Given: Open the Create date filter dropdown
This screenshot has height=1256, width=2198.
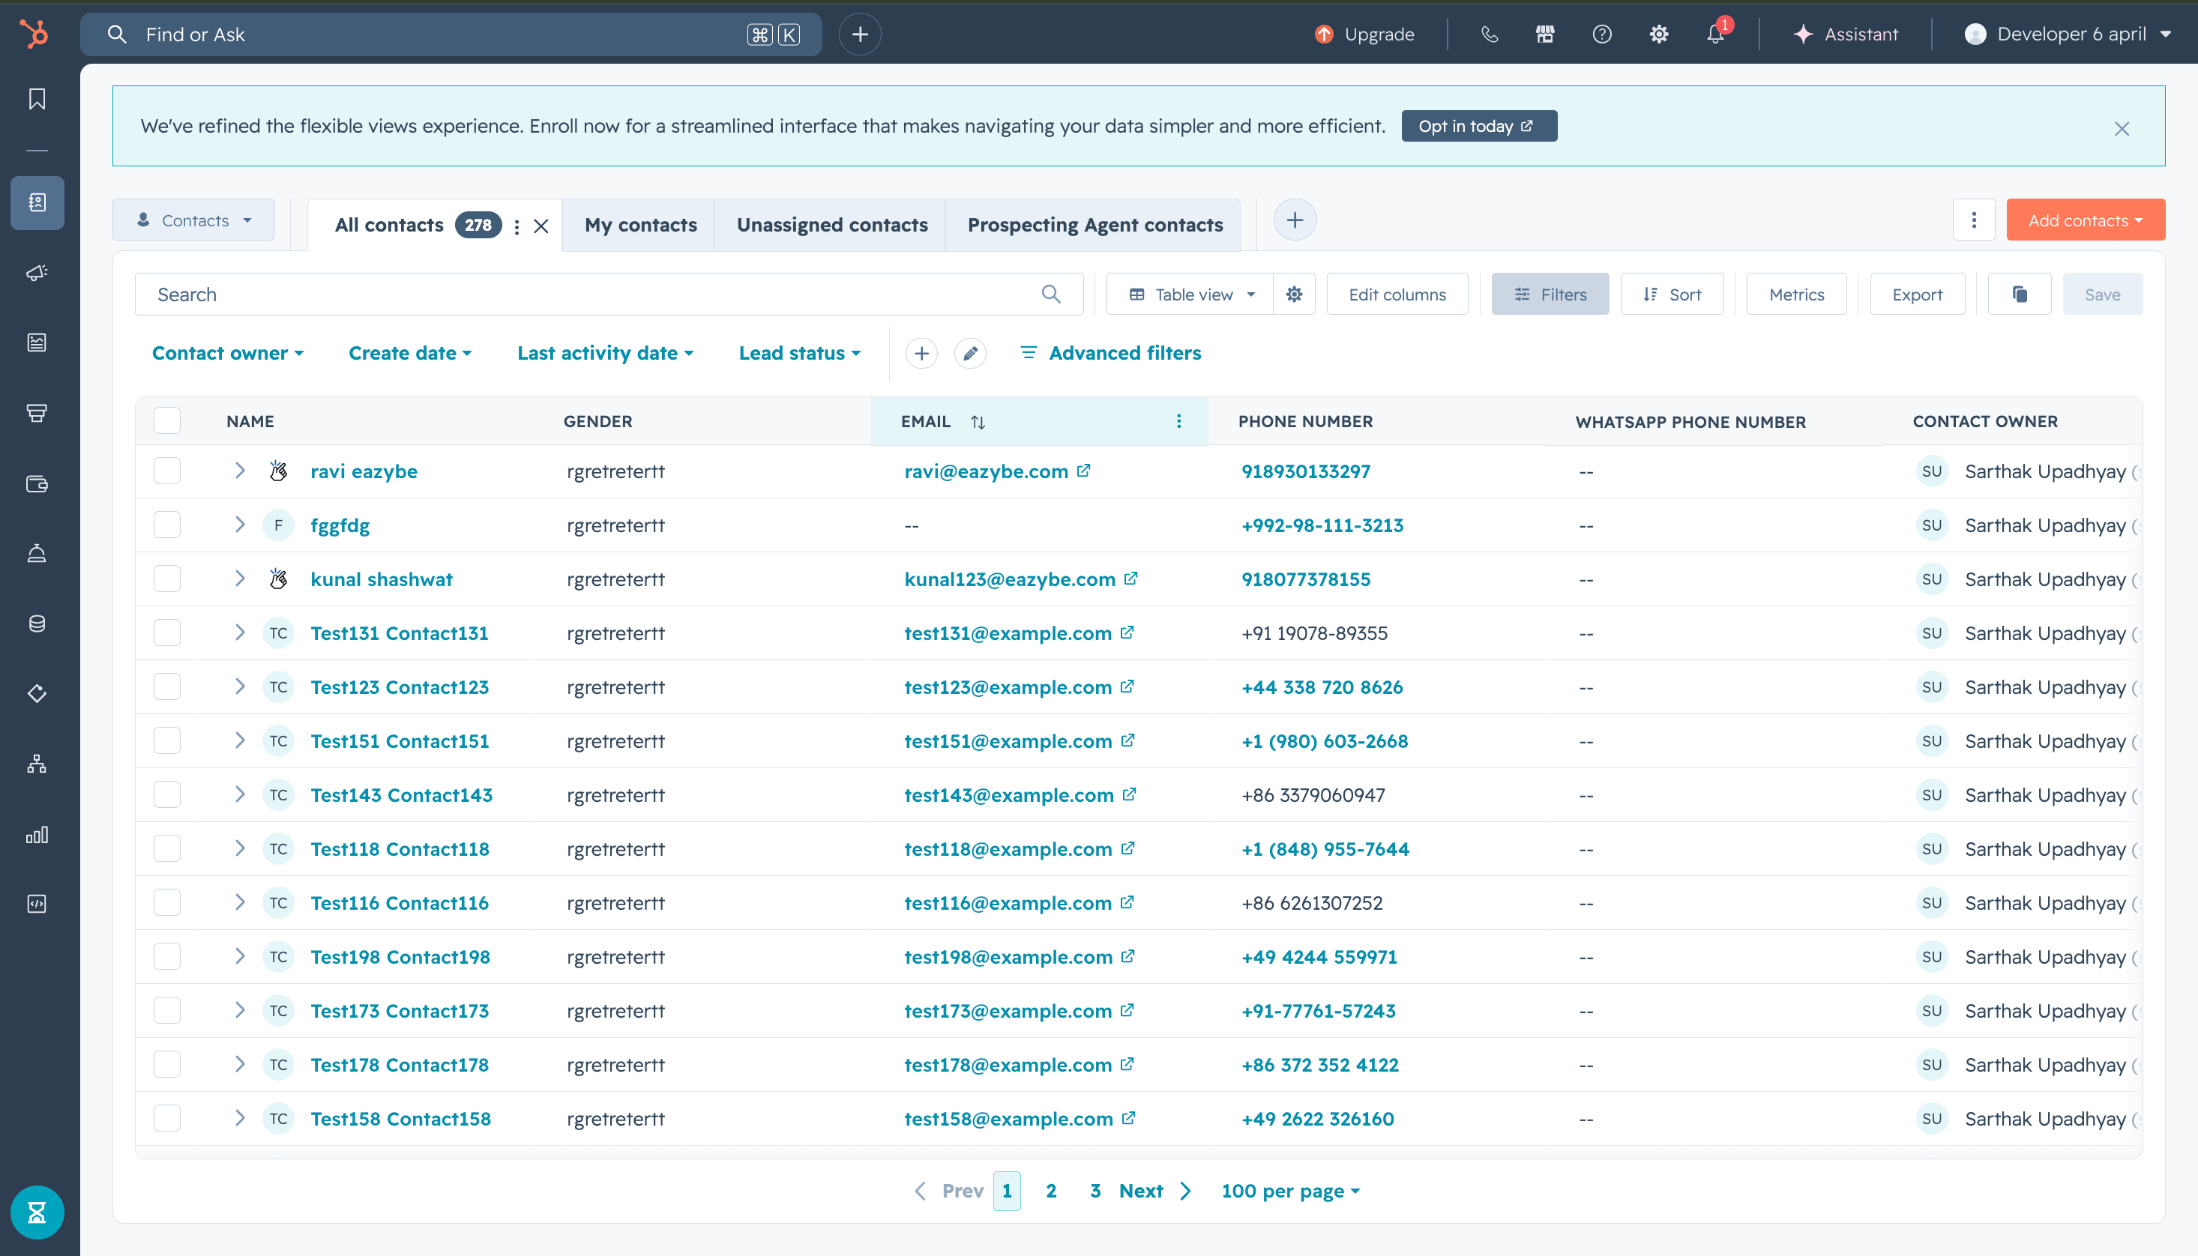Looking at the screenshot, I should (x=410, y=353).
